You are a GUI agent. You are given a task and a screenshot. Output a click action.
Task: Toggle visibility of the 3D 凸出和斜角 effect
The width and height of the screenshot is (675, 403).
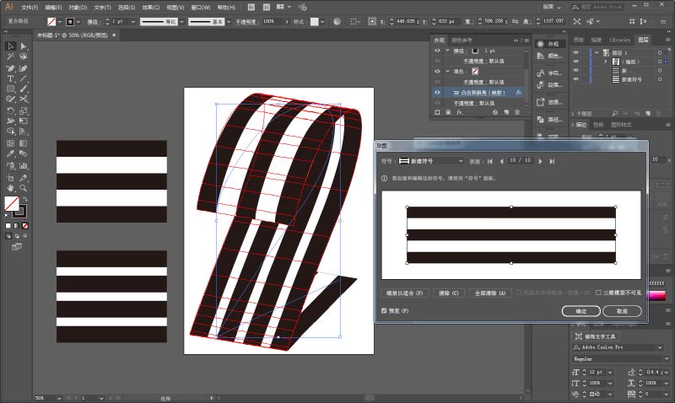[437, 92]
